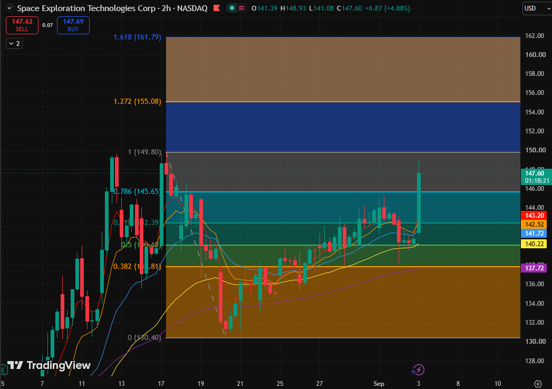Click the close value C147.60
552x389 pixels.
349,8
